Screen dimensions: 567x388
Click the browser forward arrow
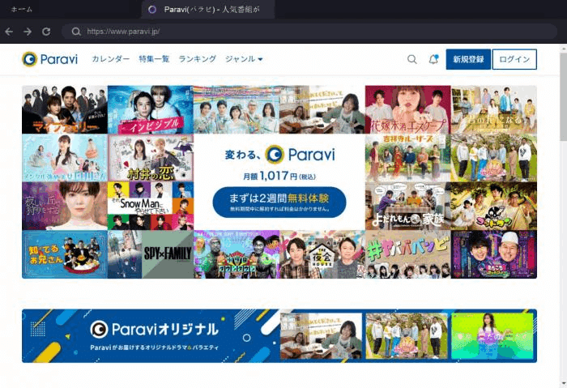28,32
